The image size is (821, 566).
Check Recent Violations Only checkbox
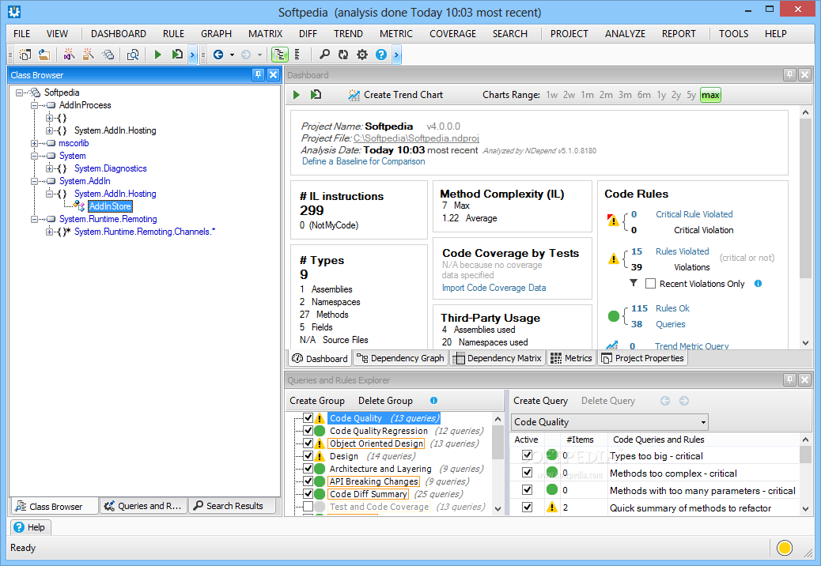pyautogui.click(x=650, y=284)
